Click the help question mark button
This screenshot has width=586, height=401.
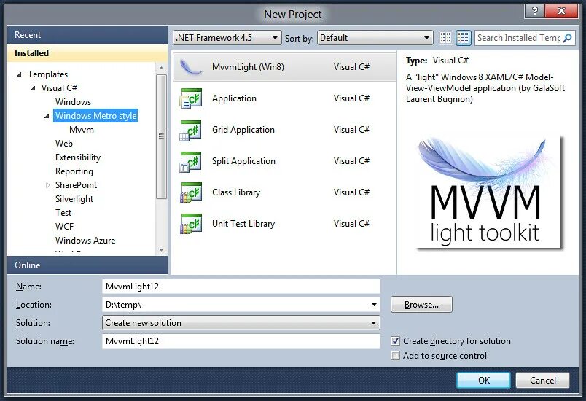click(x=534, y=11)
